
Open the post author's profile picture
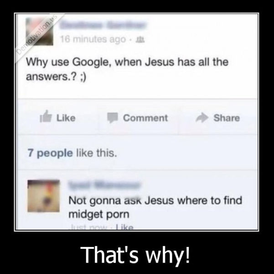pyautogui.click(x=39, y=32)
